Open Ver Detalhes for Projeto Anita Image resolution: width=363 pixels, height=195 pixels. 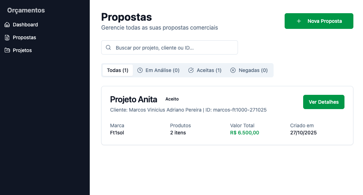point(323,102)
